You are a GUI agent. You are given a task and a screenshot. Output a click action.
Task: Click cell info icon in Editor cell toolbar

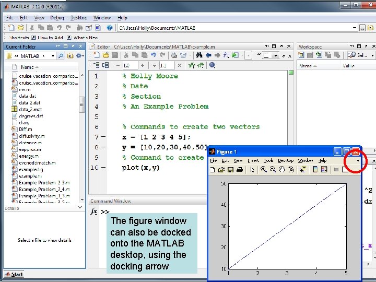click(212, 65)
